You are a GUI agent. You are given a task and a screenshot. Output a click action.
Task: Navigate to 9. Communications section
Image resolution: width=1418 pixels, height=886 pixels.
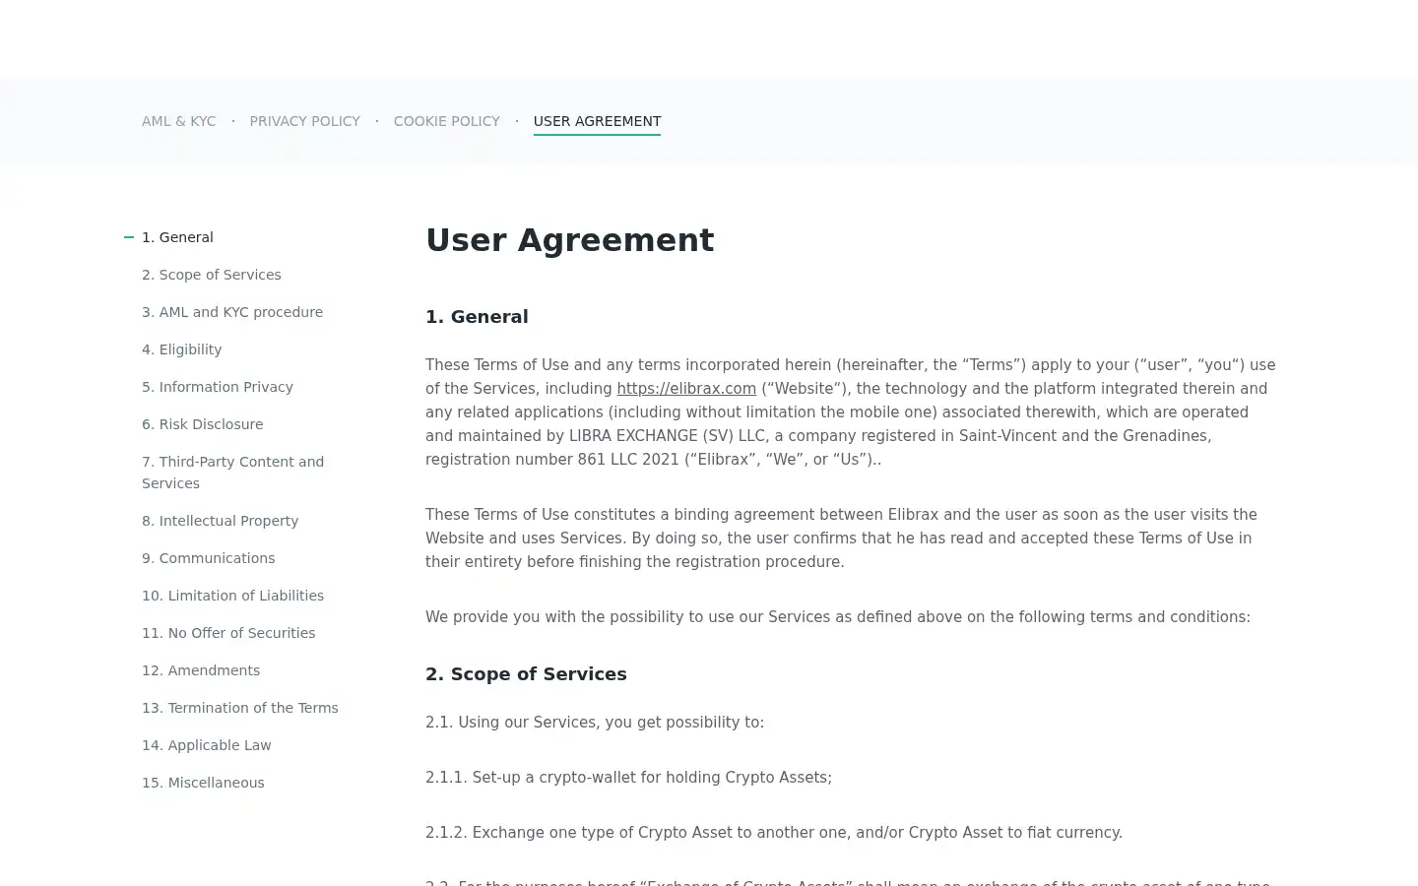click(x=208, y=558)
